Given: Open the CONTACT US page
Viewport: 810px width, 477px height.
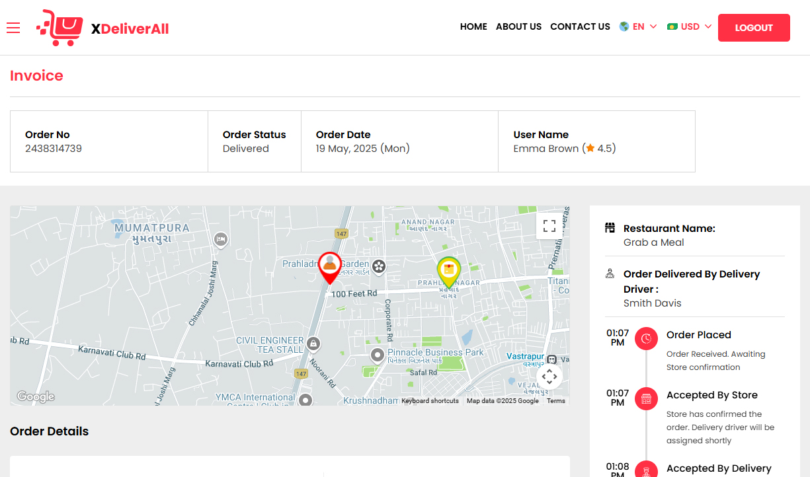Looking at the screenshot, I should pyautogui.click(x=580, y=27).
